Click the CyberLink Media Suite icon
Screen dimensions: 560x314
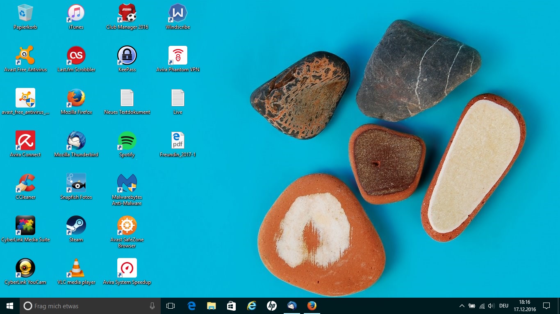click(x=25, y=229)
